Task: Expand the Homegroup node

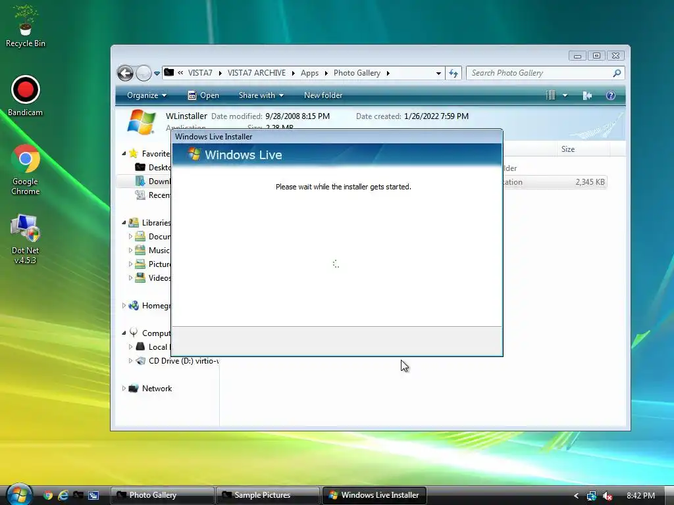Action: point(124,305)
